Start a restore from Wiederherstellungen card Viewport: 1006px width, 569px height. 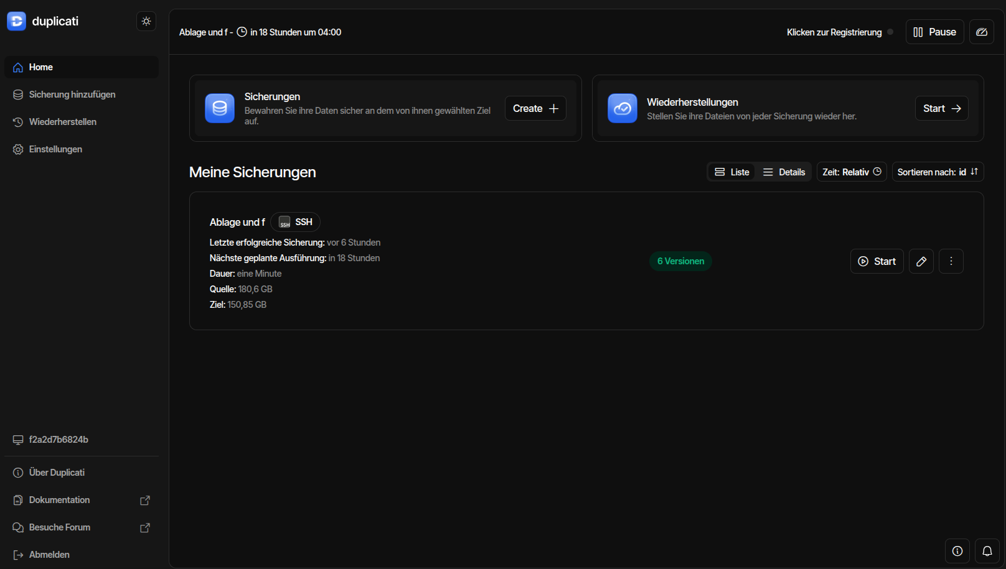(x=941, y=108)
